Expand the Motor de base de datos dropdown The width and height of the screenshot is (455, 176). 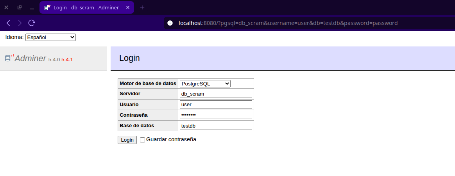[x=205, y=84]
